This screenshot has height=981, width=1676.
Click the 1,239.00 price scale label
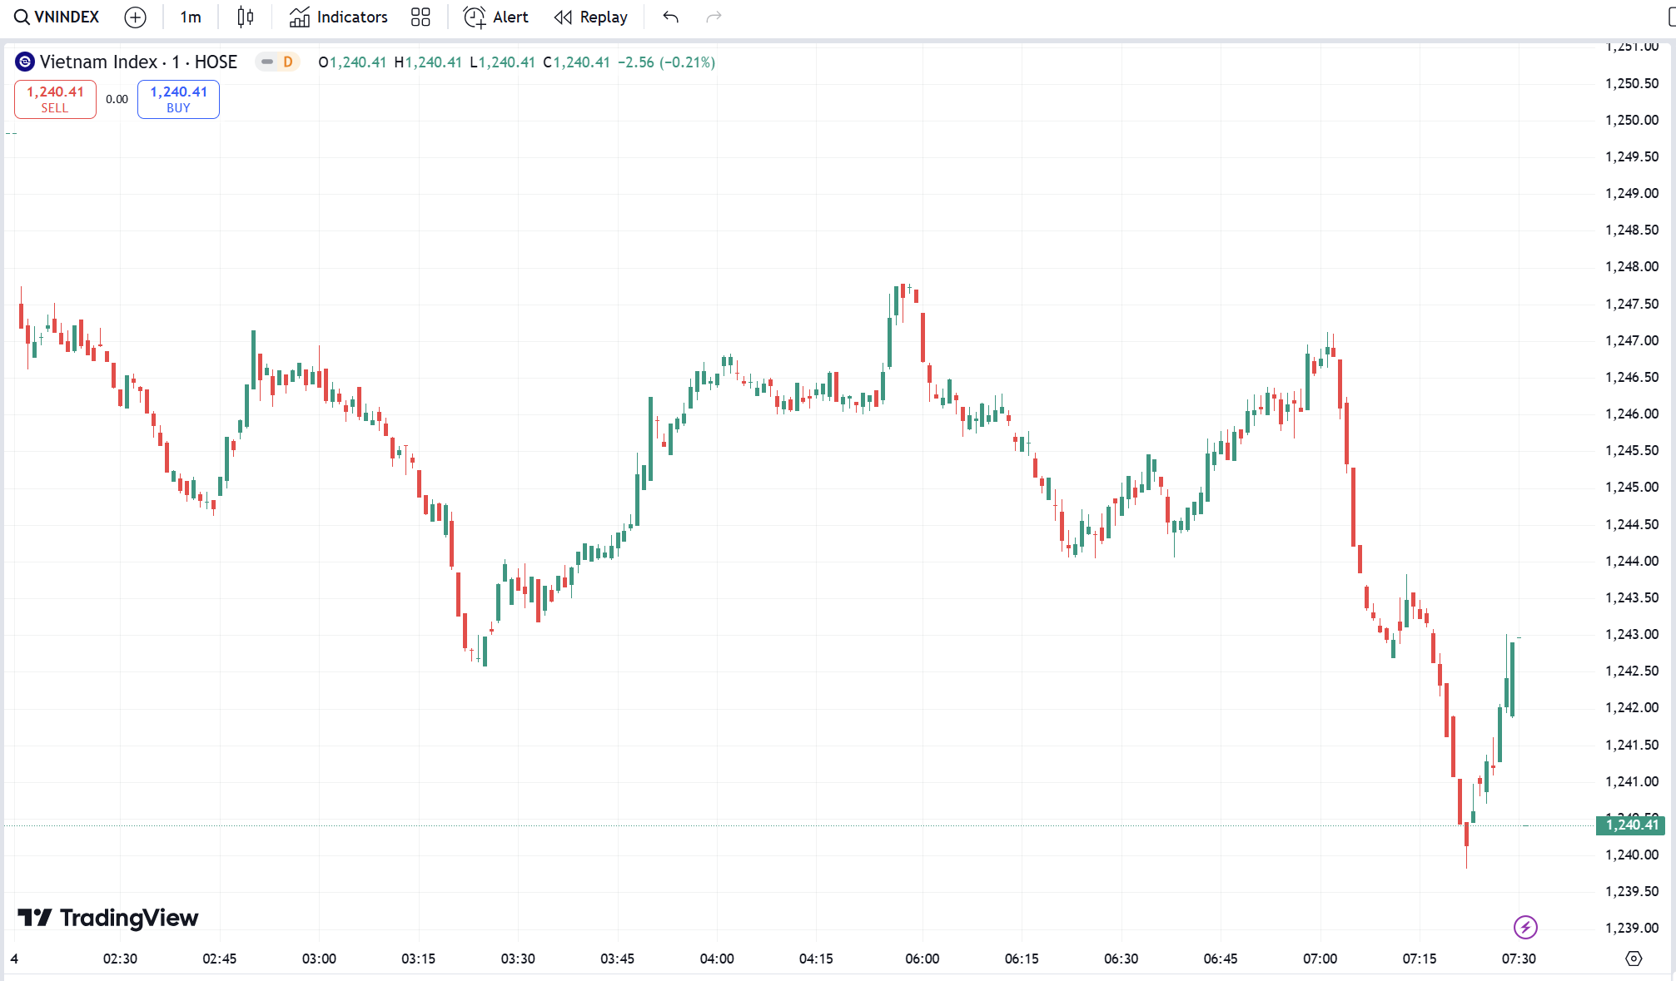pyautogui.click(x=1632, y=928)
